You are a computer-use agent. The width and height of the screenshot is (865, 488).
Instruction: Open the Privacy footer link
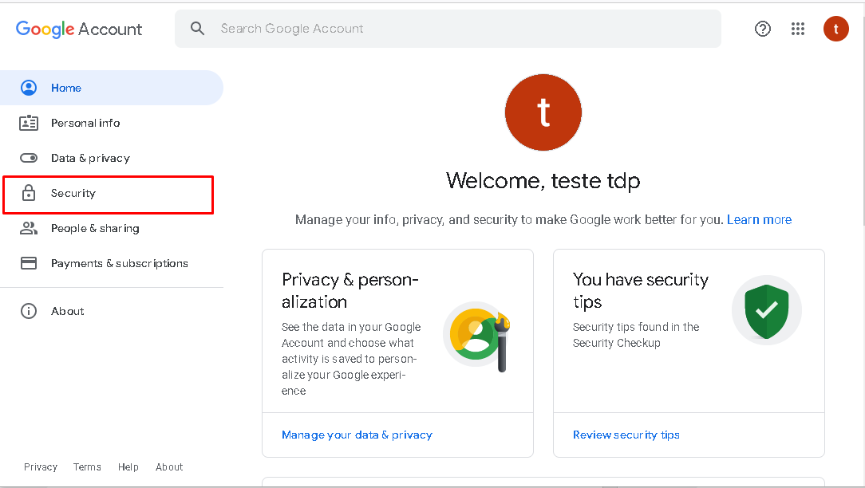tap(41, 467)
